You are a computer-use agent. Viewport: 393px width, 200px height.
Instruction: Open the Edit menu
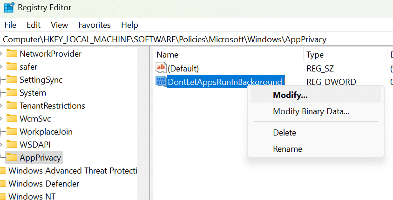click(x=34, y=25)
